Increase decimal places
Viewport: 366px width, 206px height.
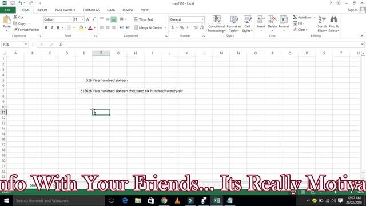tap(196, 27)
